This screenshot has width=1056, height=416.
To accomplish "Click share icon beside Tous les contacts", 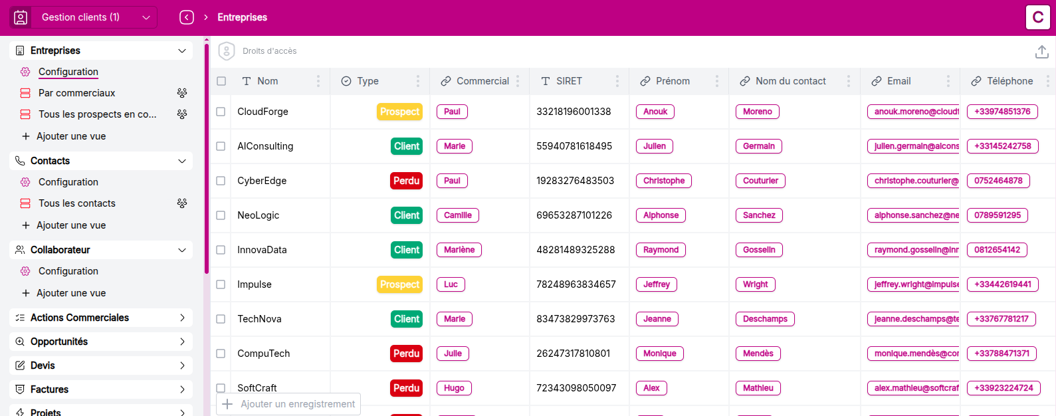I will tap(182, 203).
